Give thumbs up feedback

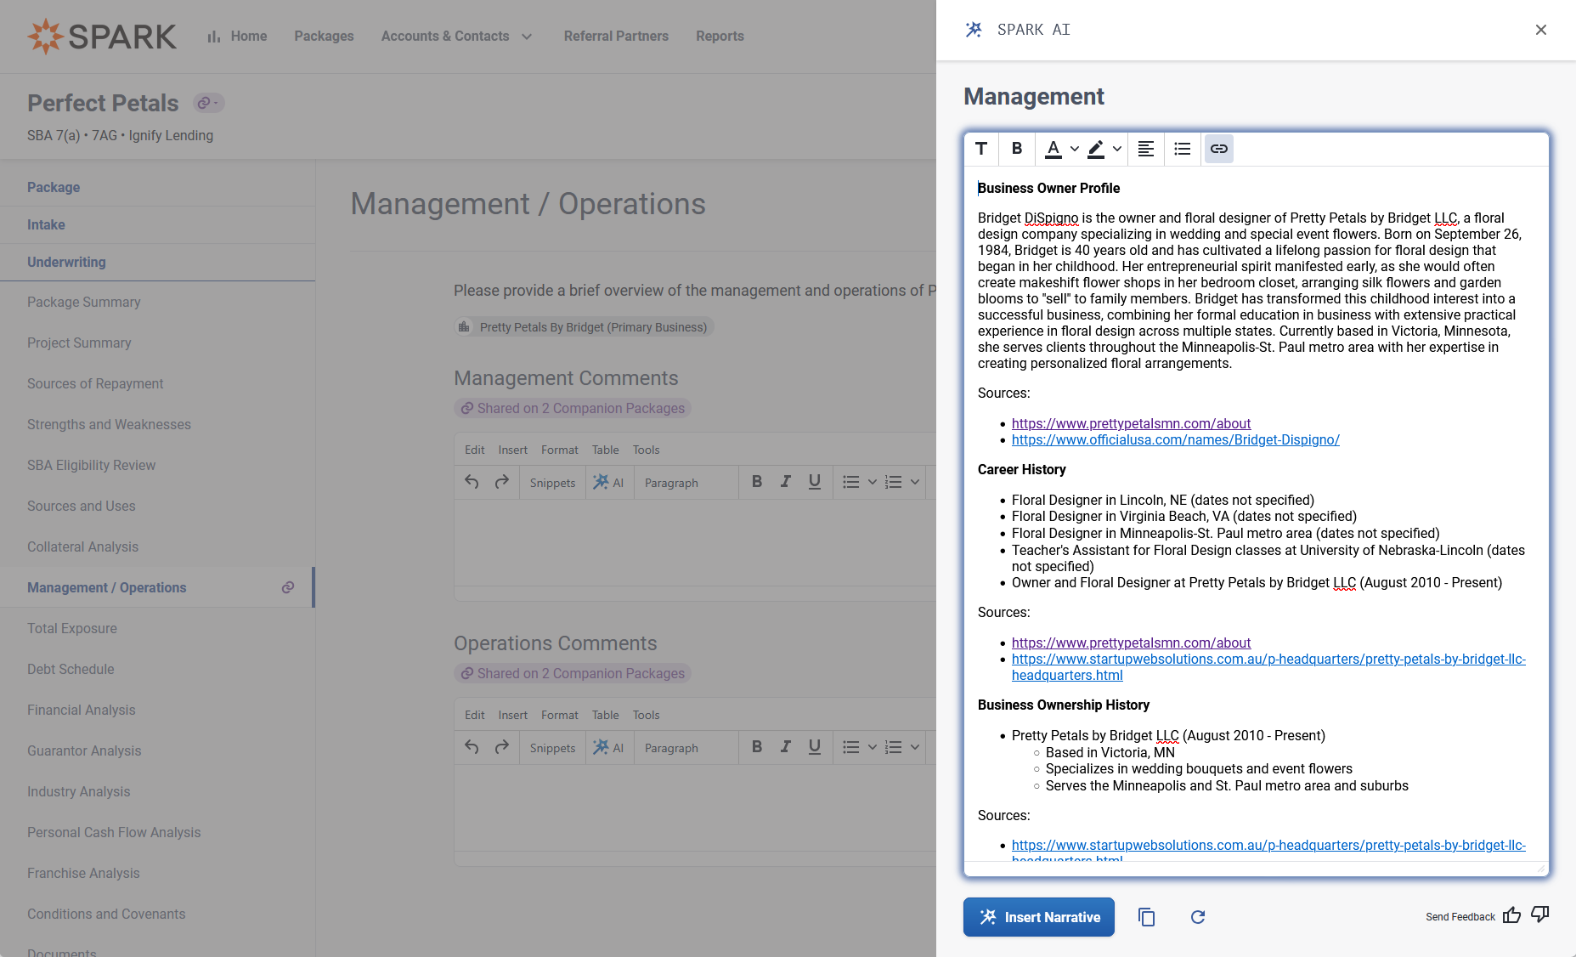1511,915
